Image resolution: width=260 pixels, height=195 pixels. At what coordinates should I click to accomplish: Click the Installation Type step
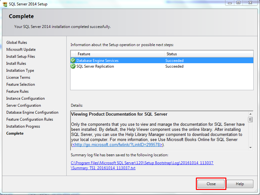(x=20, y=71)
